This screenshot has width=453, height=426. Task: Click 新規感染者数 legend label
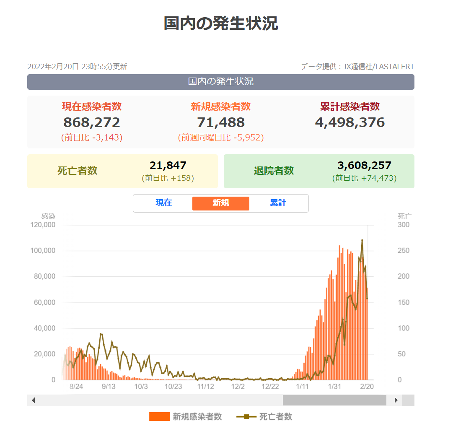coord(197,417)
